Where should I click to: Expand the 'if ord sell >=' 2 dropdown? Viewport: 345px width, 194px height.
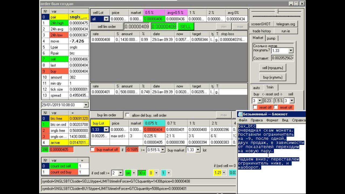120,173
